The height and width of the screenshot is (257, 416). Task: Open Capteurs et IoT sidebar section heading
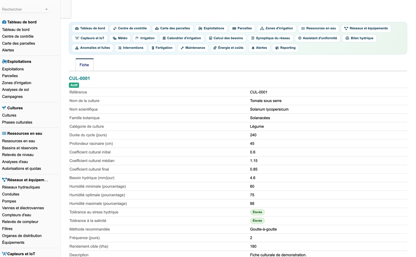point(21,254)
